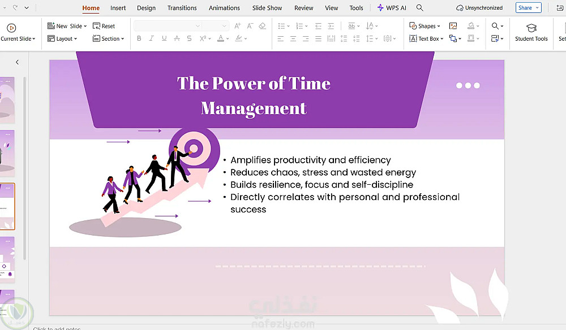Screen dimensions: 566x330
Task: Click the icon right of Share button
Action: tap(560, 7)
